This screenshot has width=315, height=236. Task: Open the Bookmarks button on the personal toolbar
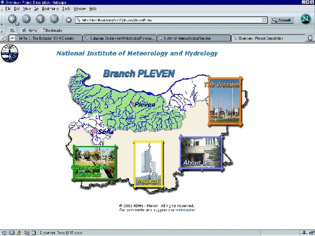click(52, 30)
